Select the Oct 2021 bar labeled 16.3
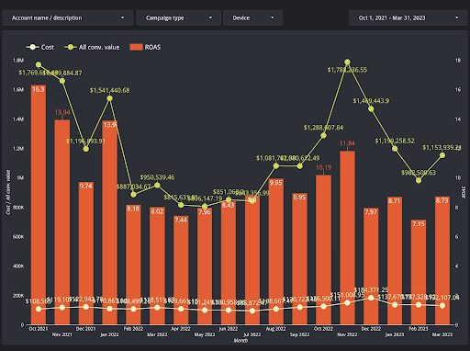The height and width of the screenshot is (351, 470). tap(39, 205)
